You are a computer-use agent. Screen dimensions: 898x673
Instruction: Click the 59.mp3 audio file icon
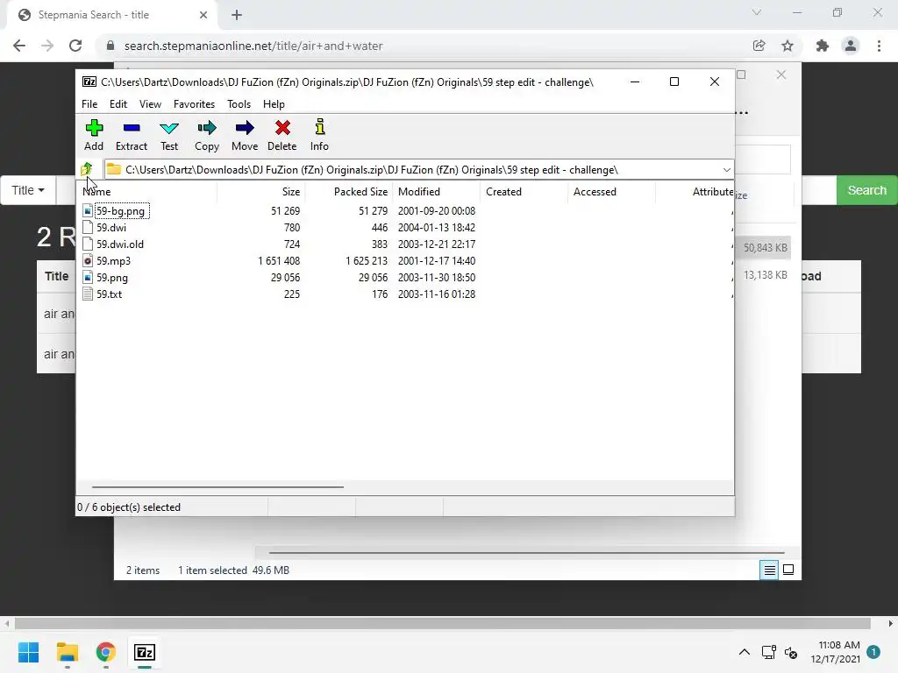tap(88, 261)
